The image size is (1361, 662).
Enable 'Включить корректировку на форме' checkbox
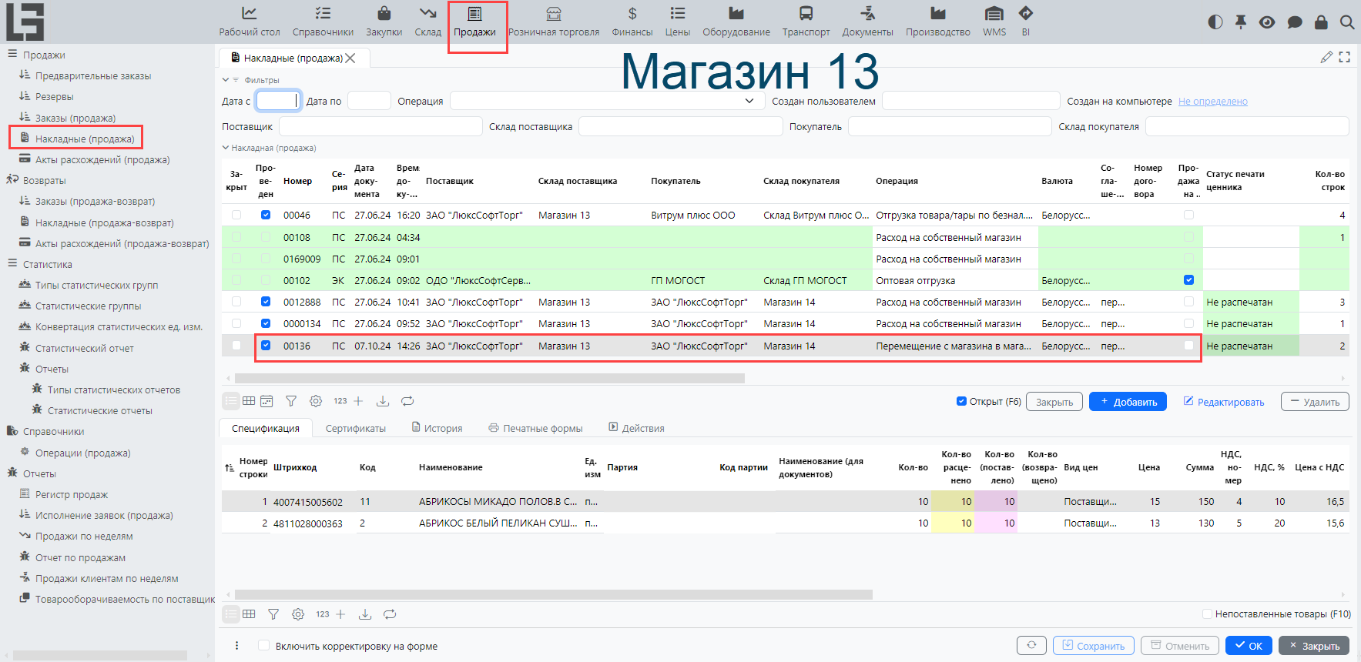(264, 646)
